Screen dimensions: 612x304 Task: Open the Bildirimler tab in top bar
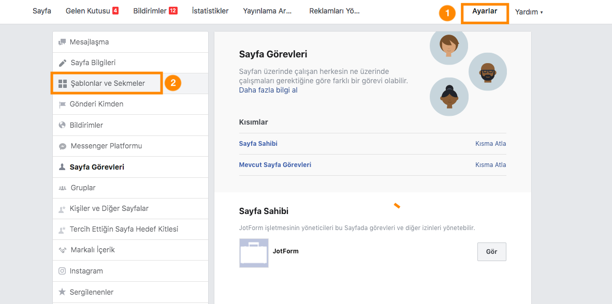click(150, 11)
